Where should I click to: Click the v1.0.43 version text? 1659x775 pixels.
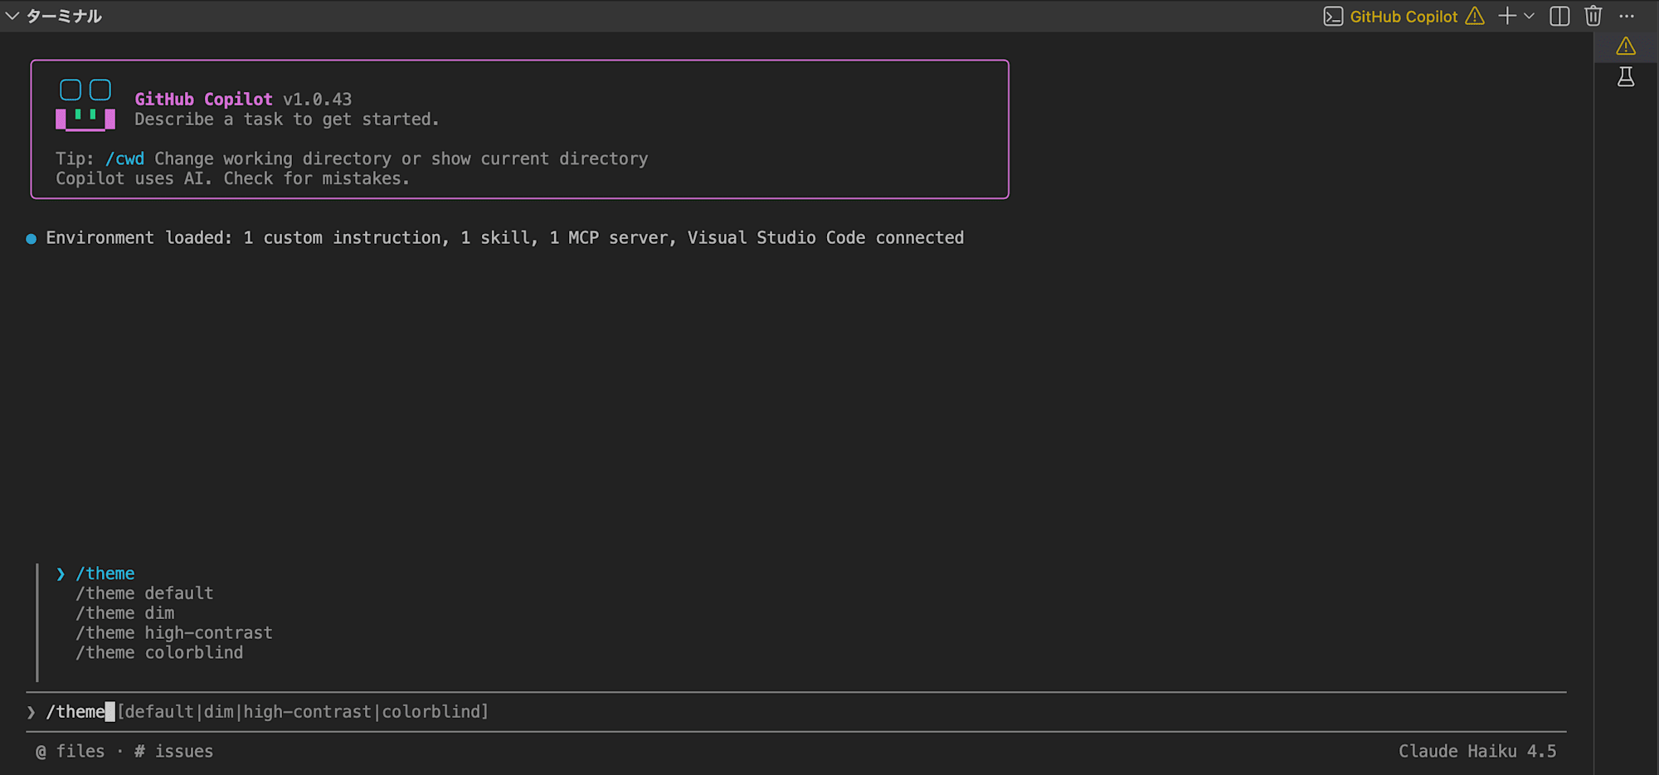pyautogui.click(x=317, y=100)
